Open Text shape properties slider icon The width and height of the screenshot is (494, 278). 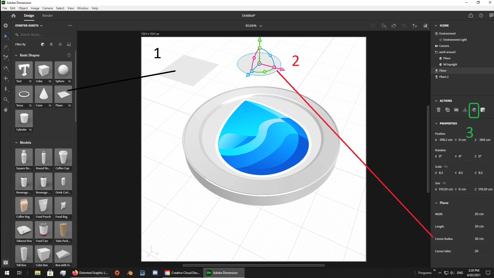pos(30,81)
